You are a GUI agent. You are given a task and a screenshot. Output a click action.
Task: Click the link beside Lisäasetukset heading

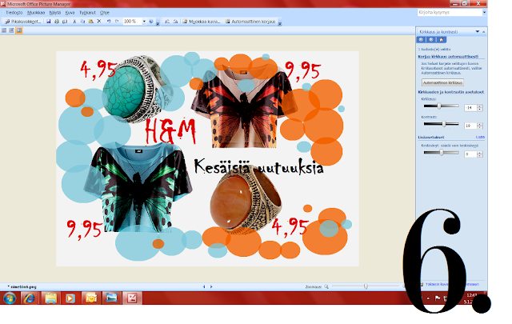[x=480, y=137]
